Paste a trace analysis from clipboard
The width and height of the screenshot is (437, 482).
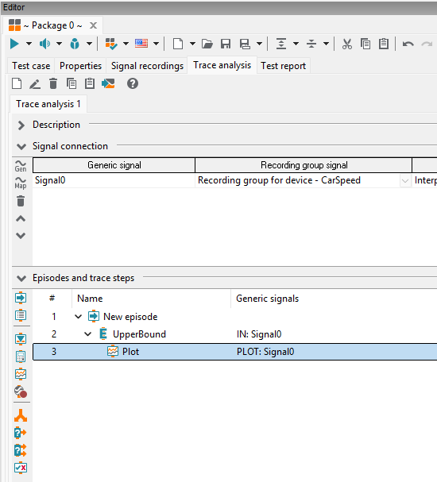(90, 83)
